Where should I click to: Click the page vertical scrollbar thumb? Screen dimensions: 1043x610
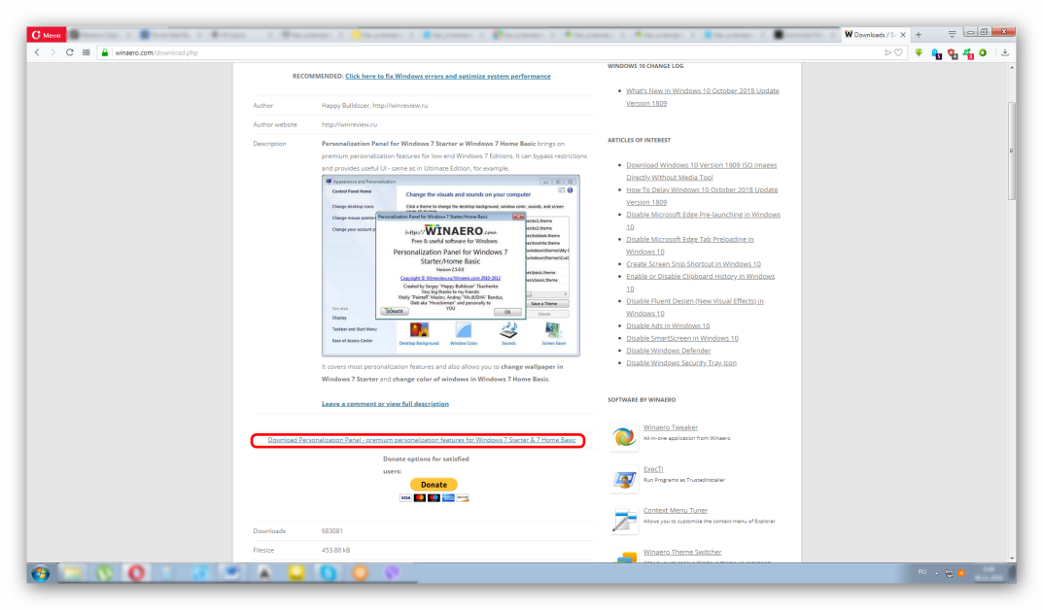point(1012,151)
